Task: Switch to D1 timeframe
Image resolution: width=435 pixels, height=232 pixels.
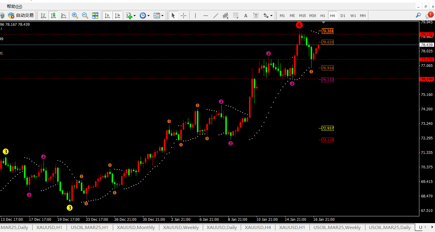Action: tap(343, 16)
